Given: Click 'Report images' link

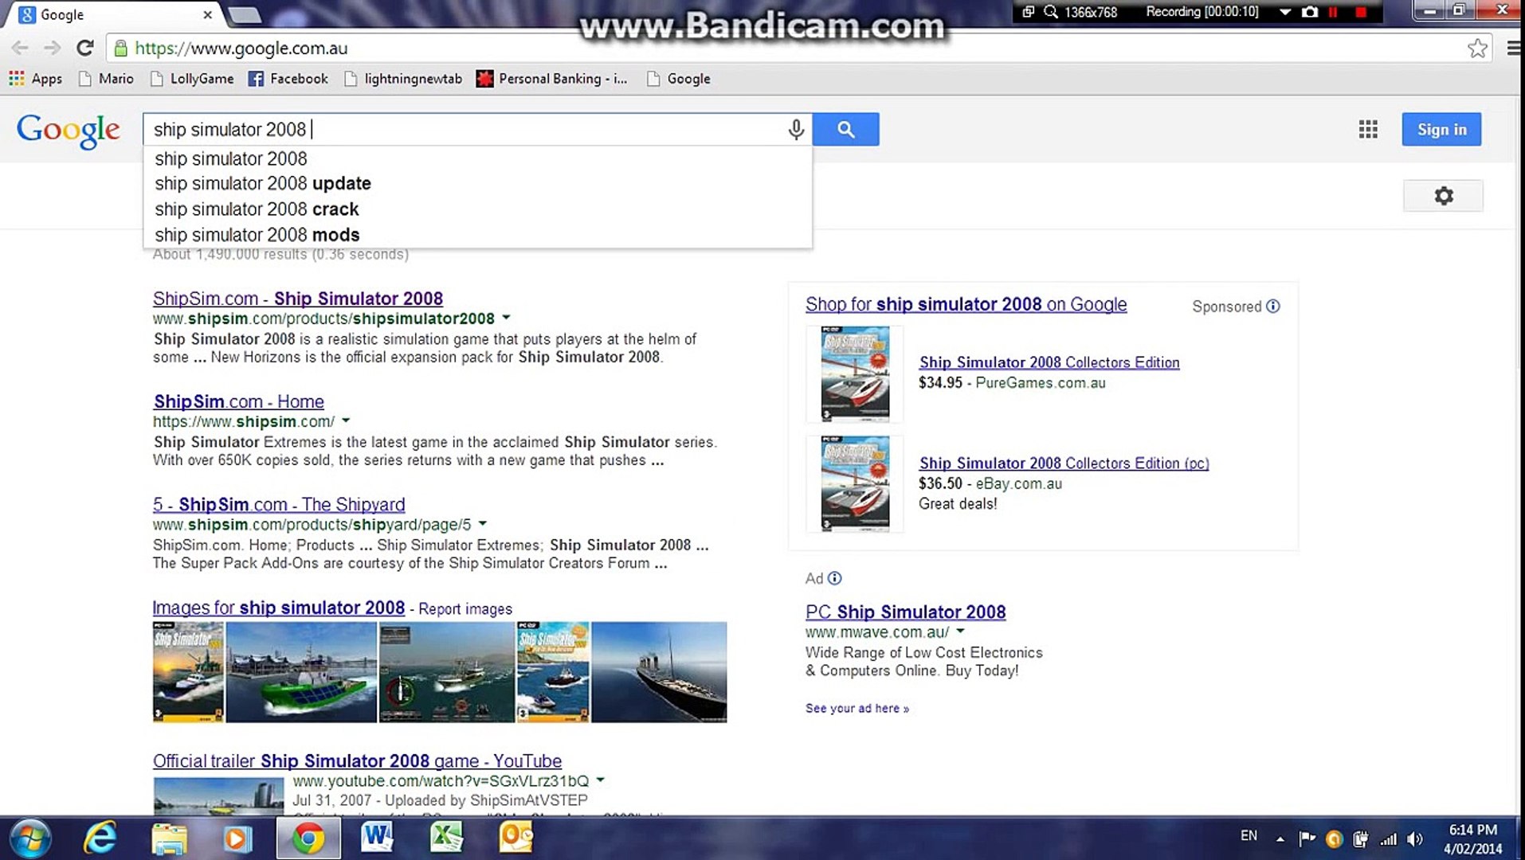Looking at the screenshot, I should click(x=465, y=609).
